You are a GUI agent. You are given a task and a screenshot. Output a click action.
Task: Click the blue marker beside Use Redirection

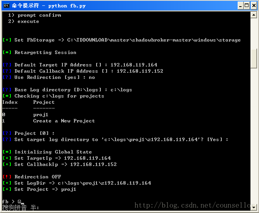[x=7, y=77]
